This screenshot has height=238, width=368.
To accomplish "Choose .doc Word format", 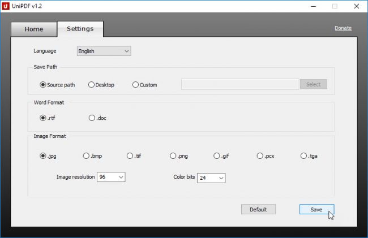I will 97,118.
